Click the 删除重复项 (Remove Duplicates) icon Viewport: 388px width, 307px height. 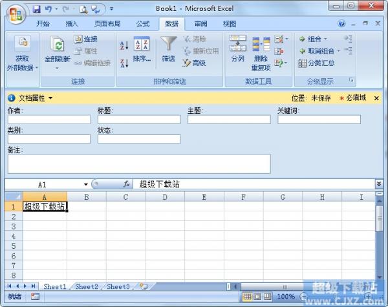[x=261, y=53]
